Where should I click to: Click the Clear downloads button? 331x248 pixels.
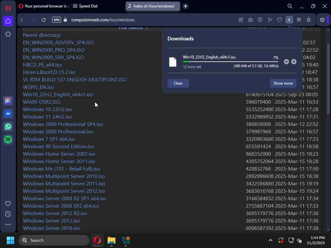click(x=178, y=83)
